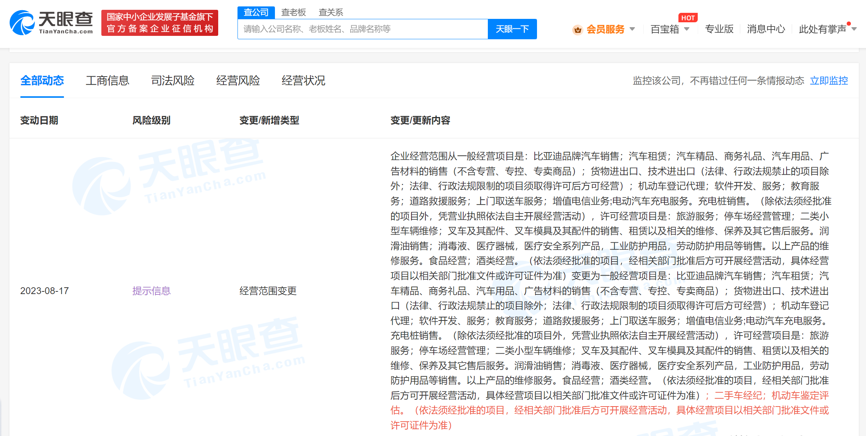Click the 提示信息 risk level label
The height and width of the screenshot is (436, 866).
tap(151, 291)
